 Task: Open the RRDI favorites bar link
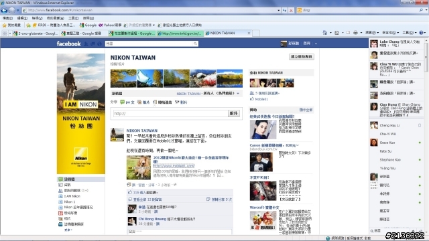pos(54,25)
